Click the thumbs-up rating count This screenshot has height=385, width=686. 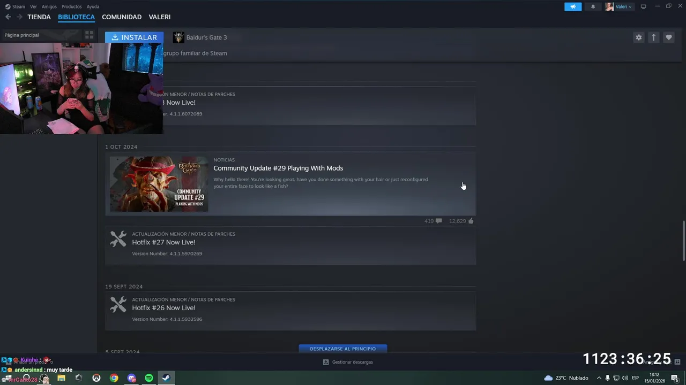(461, 221)
